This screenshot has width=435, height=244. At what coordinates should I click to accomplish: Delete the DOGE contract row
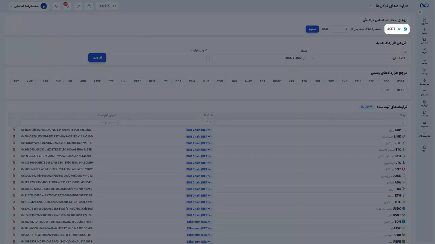[x=14, y=176]
